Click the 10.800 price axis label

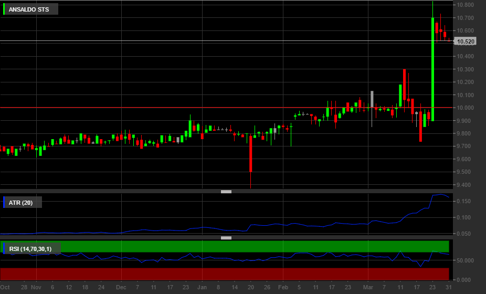[465, 5]
